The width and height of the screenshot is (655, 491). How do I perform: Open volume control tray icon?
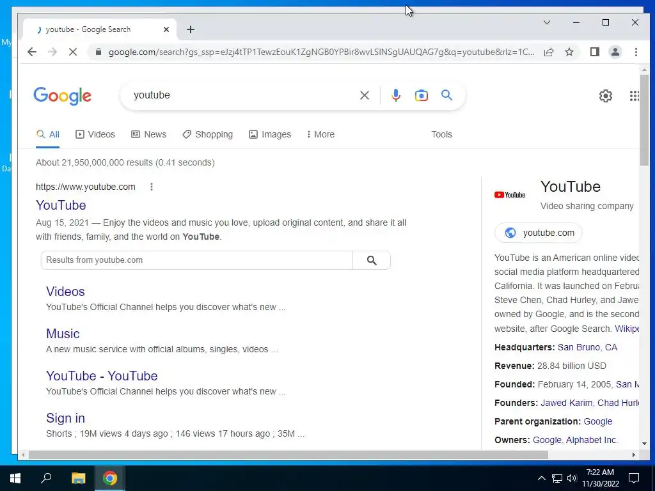coord(572,478)
